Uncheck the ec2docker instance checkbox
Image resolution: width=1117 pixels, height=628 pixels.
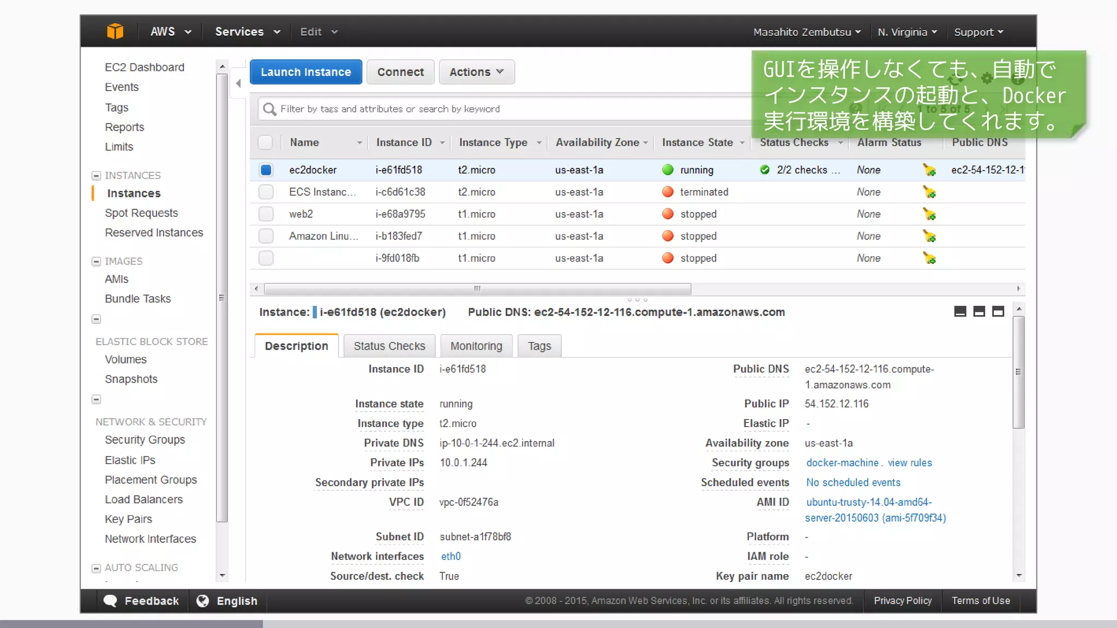tap(266, 170)
